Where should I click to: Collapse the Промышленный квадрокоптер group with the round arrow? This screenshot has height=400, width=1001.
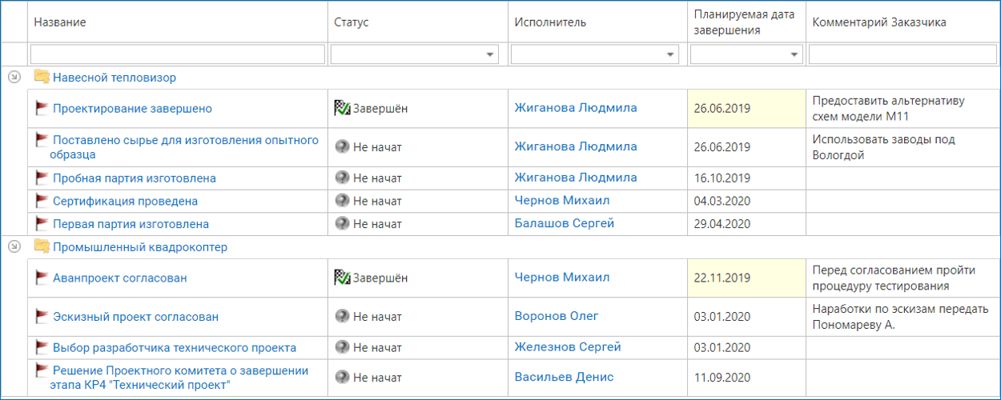tap(14, 247)
